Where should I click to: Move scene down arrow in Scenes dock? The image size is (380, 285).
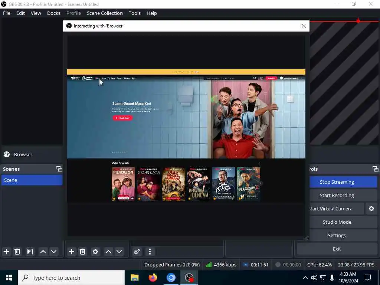(54, 252)
